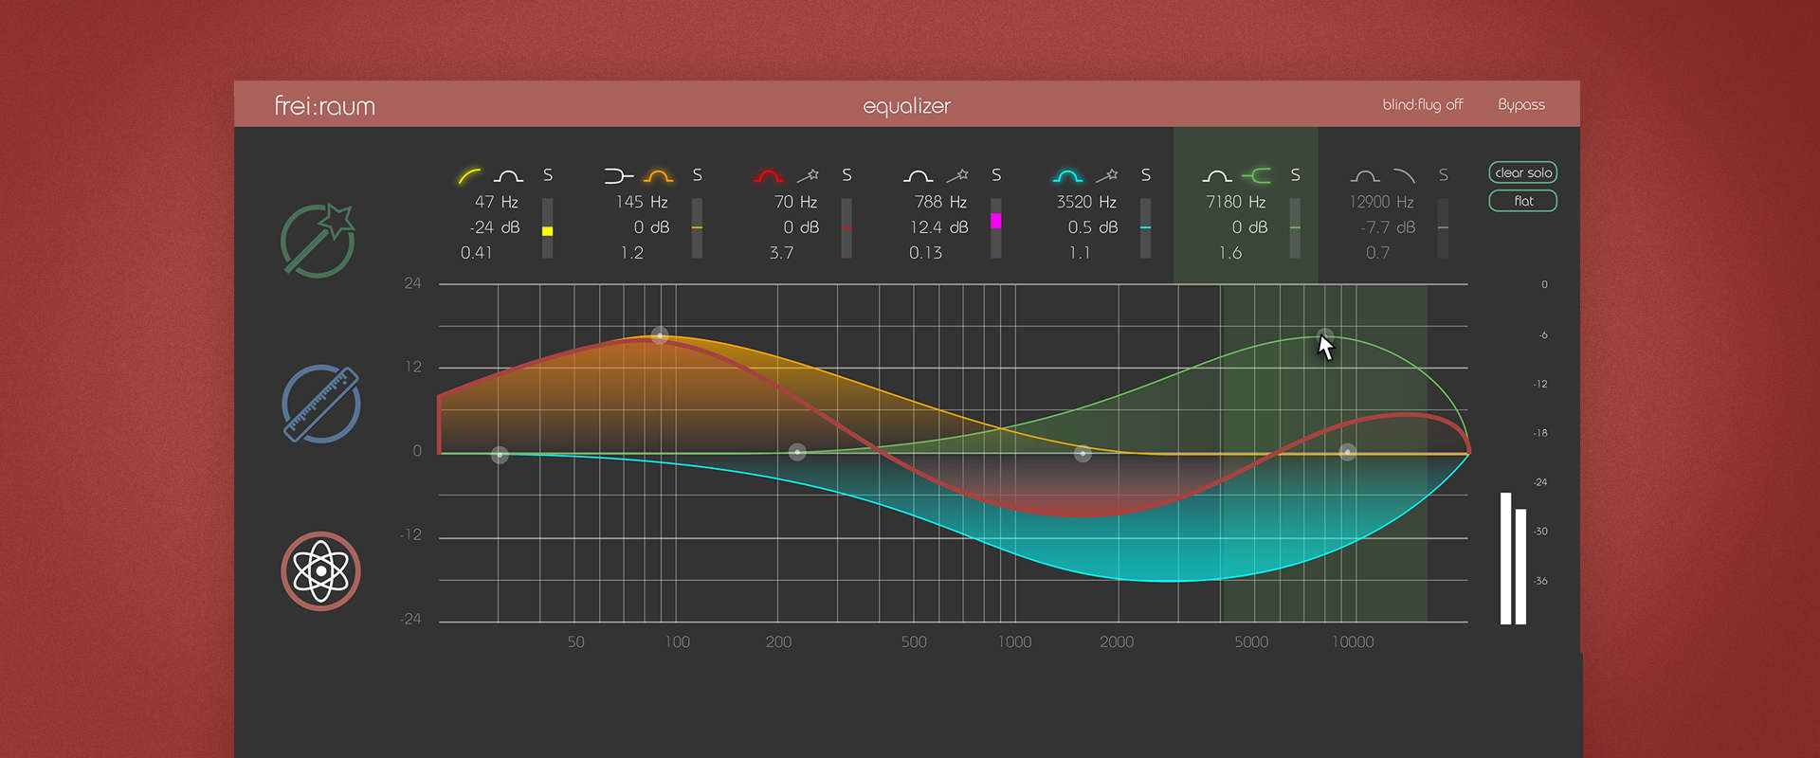Select band node near 2000 Hz on zero line
The width and height of the screenshot is (1820, 758).
pos(1083,454)
